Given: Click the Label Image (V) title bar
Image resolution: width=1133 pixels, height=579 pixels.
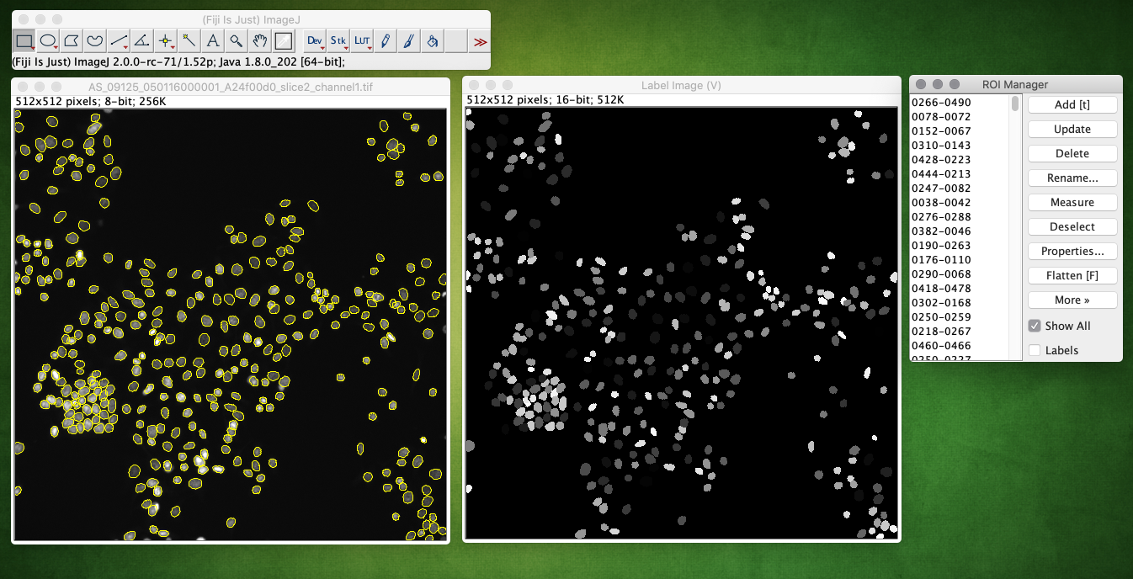Looking at the screenshot, I should [681, 86].
